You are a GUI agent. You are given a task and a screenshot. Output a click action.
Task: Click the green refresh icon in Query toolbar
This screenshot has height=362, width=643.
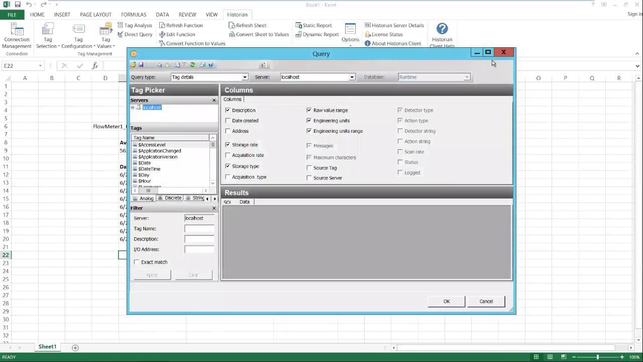coord(192,65)
